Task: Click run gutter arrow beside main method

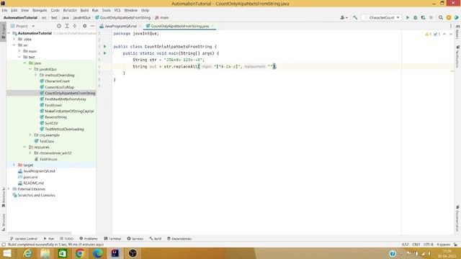Action: (105, 53)
